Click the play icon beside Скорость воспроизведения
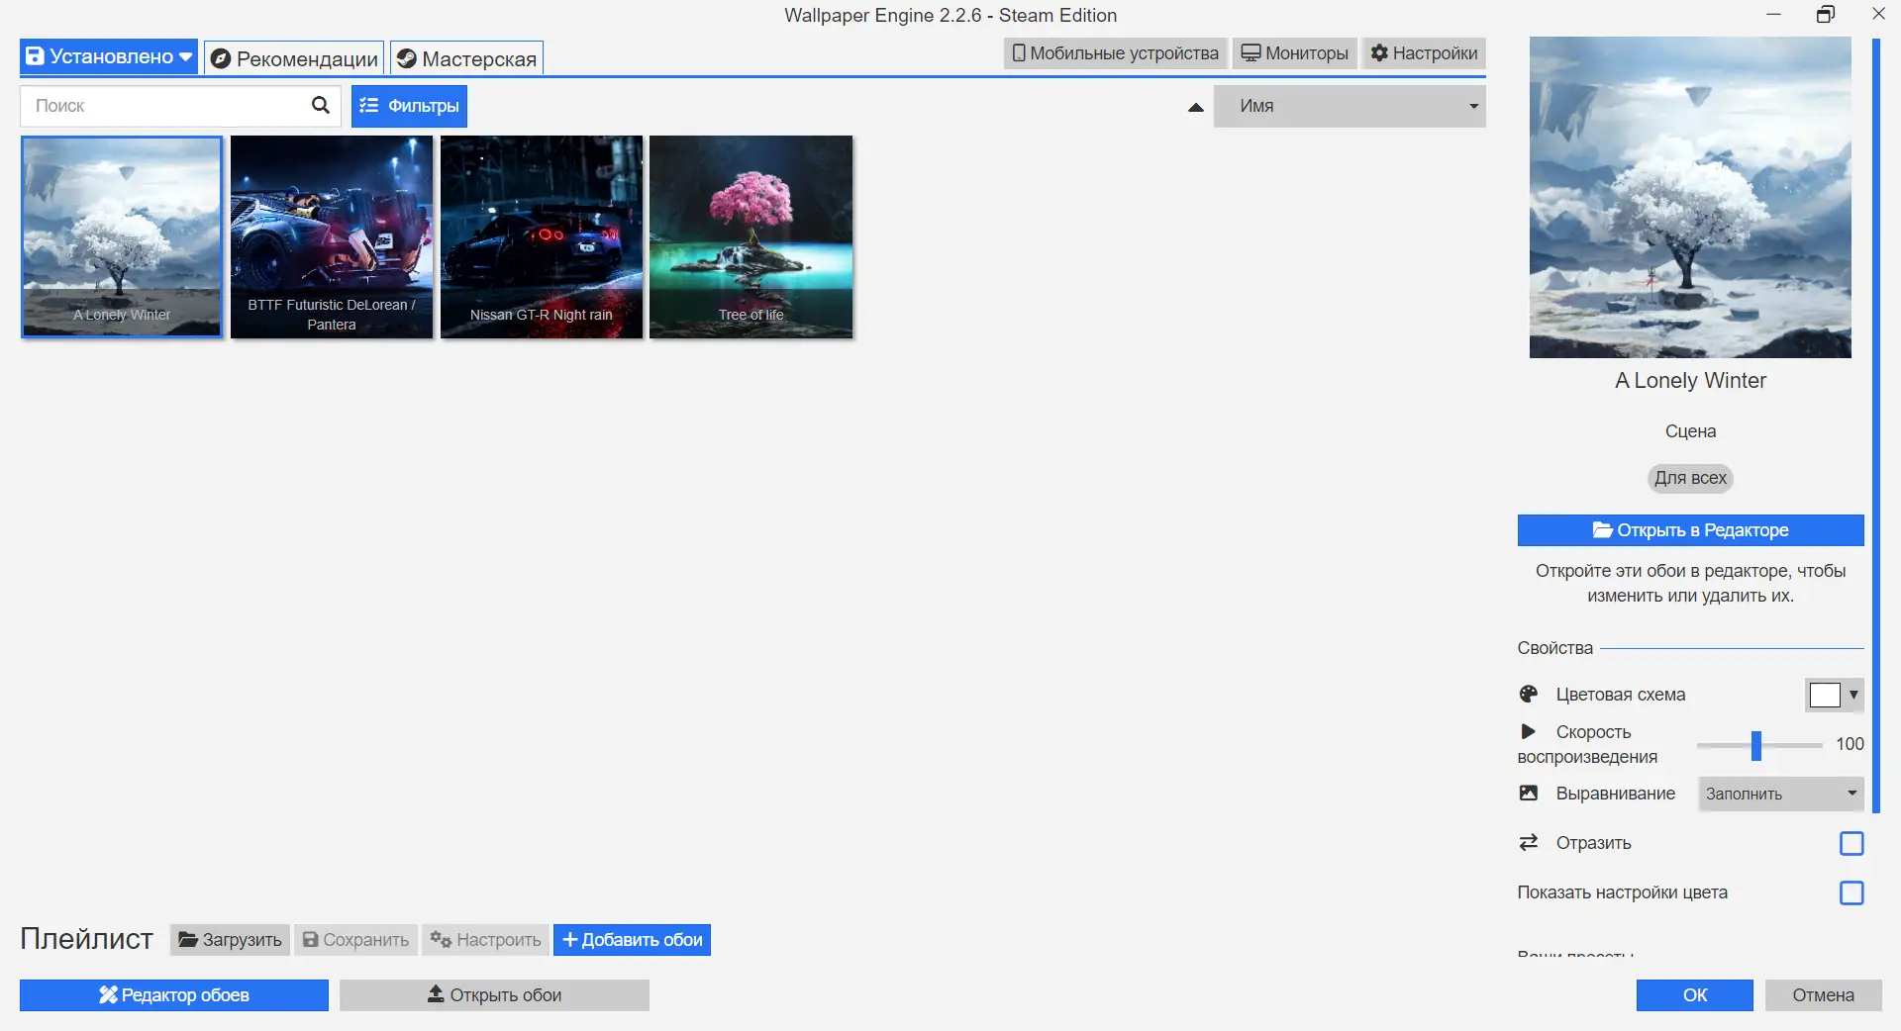Screen dimensions: 1901x1031 tap(1528, 731)
